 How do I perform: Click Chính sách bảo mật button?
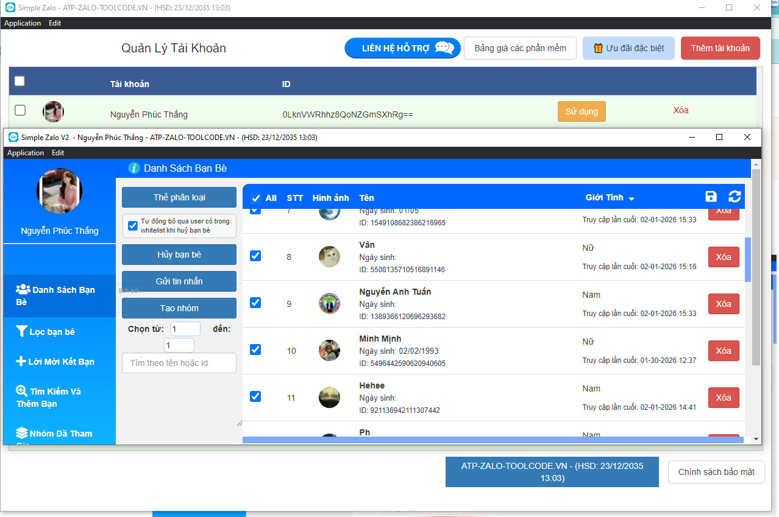(x=716, y=472)
